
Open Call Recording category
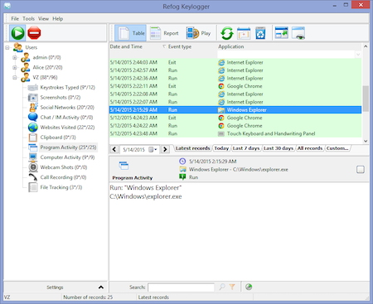(63, 177)
